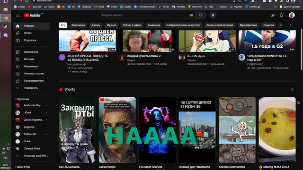Open File Explorer in the taskbar
Viewport: 303px width, 170px height.
pyautogui.click(x=6, y=9)
